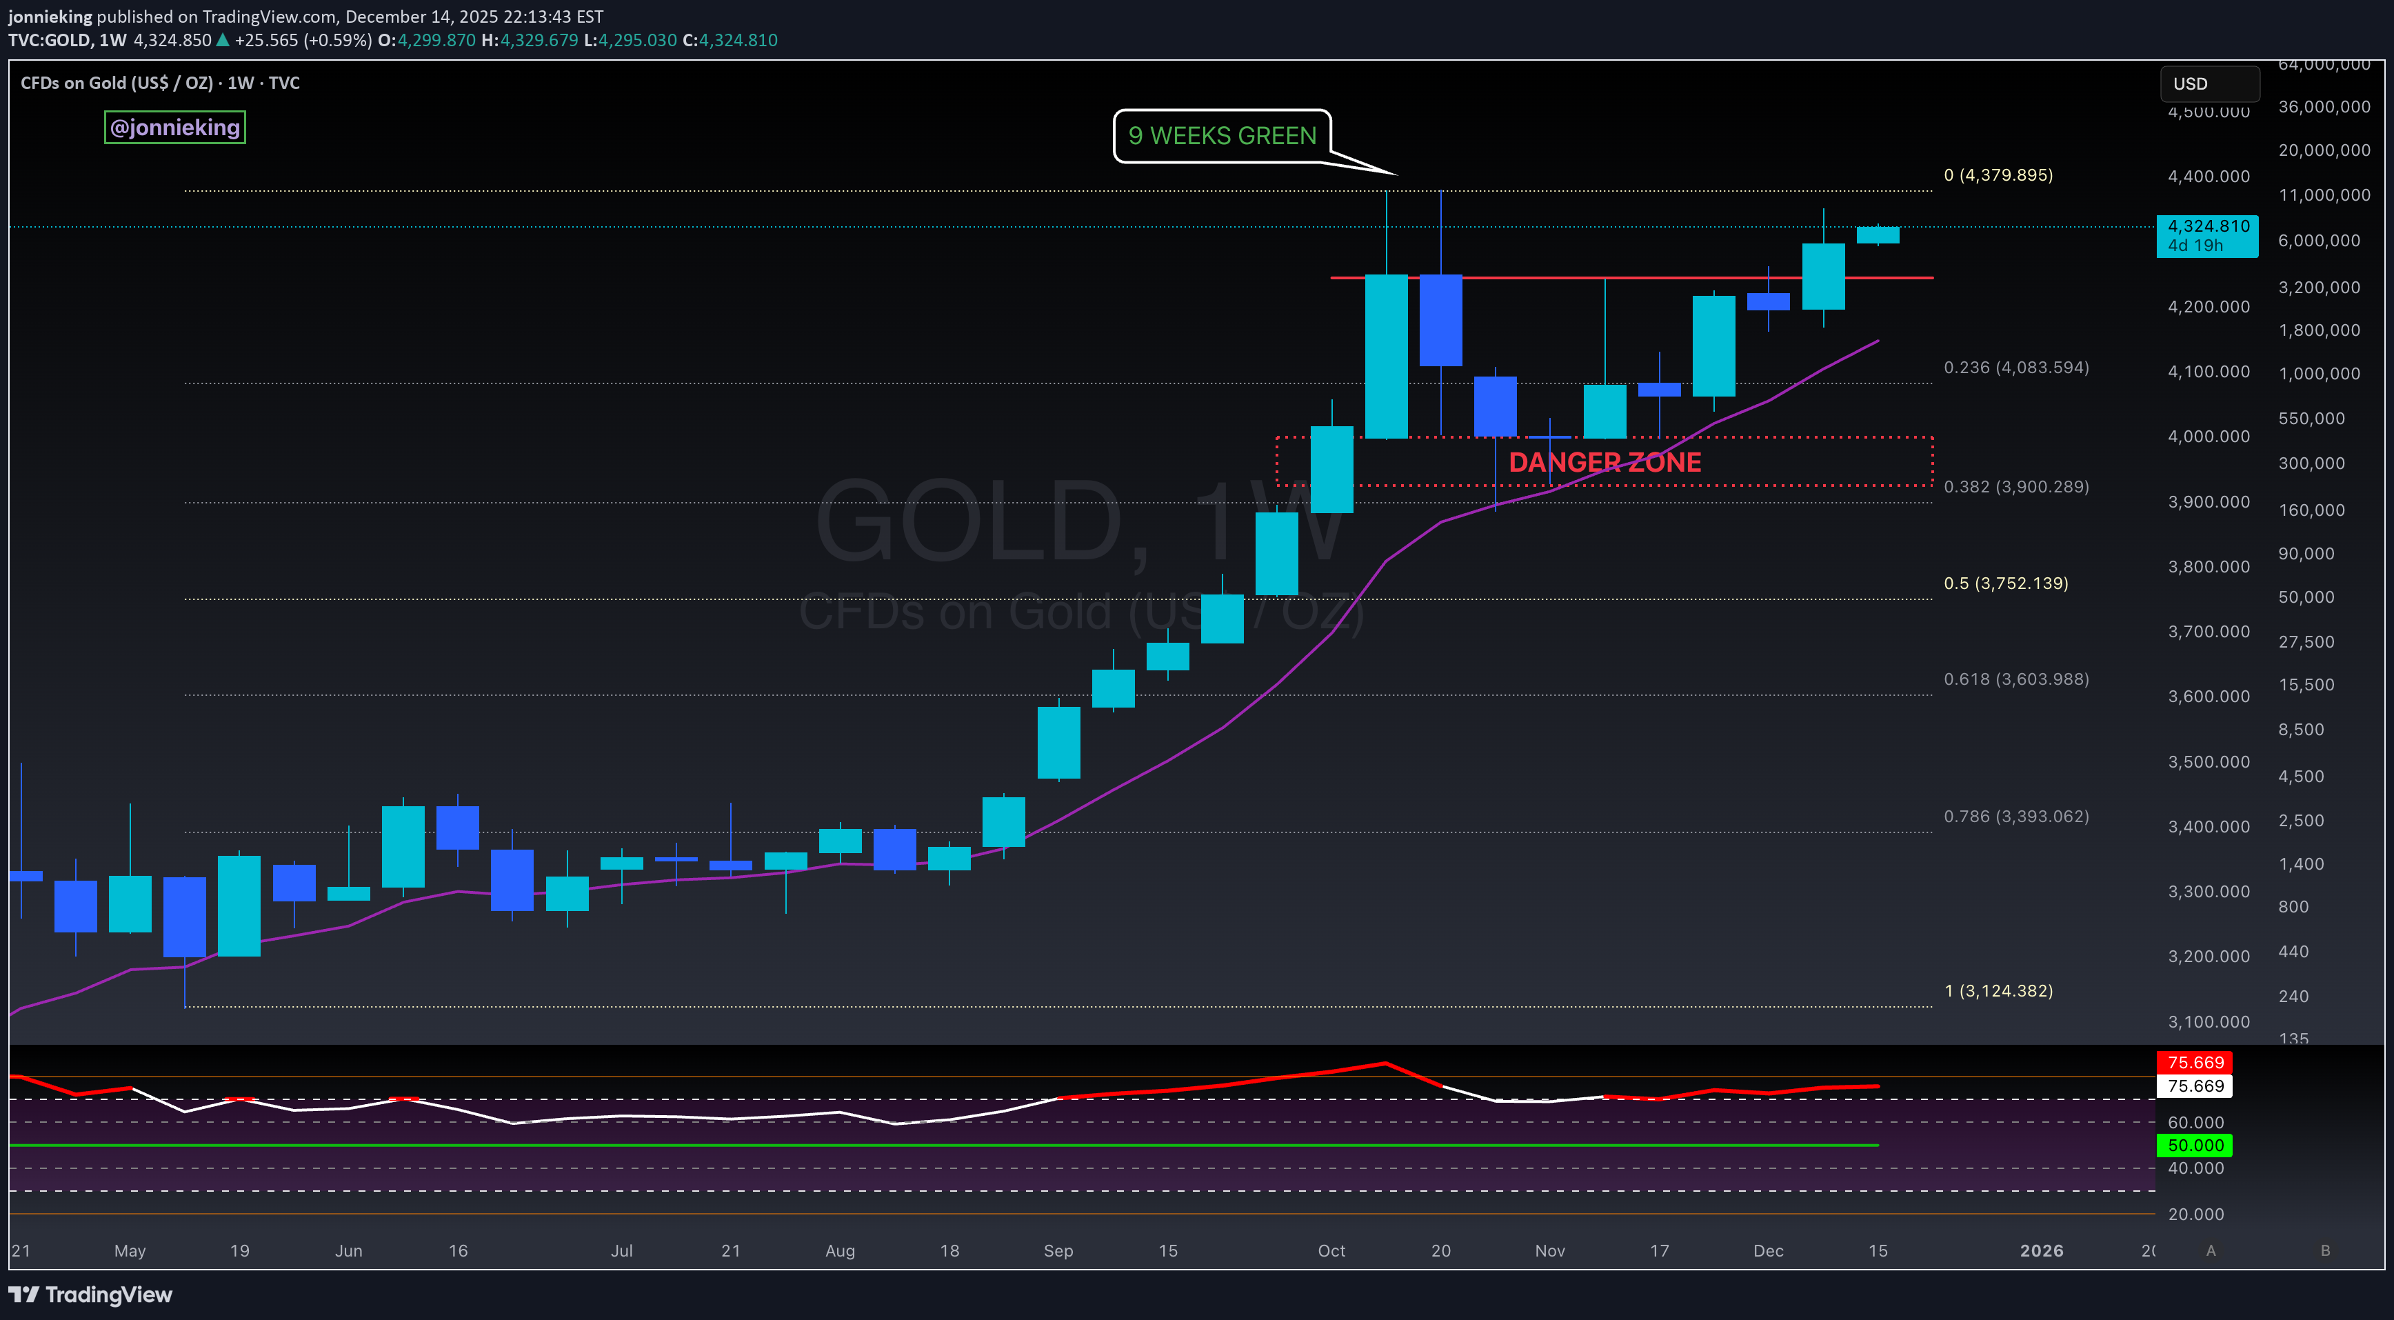Click the 2026 label on time axis

coord(2041,1250)
